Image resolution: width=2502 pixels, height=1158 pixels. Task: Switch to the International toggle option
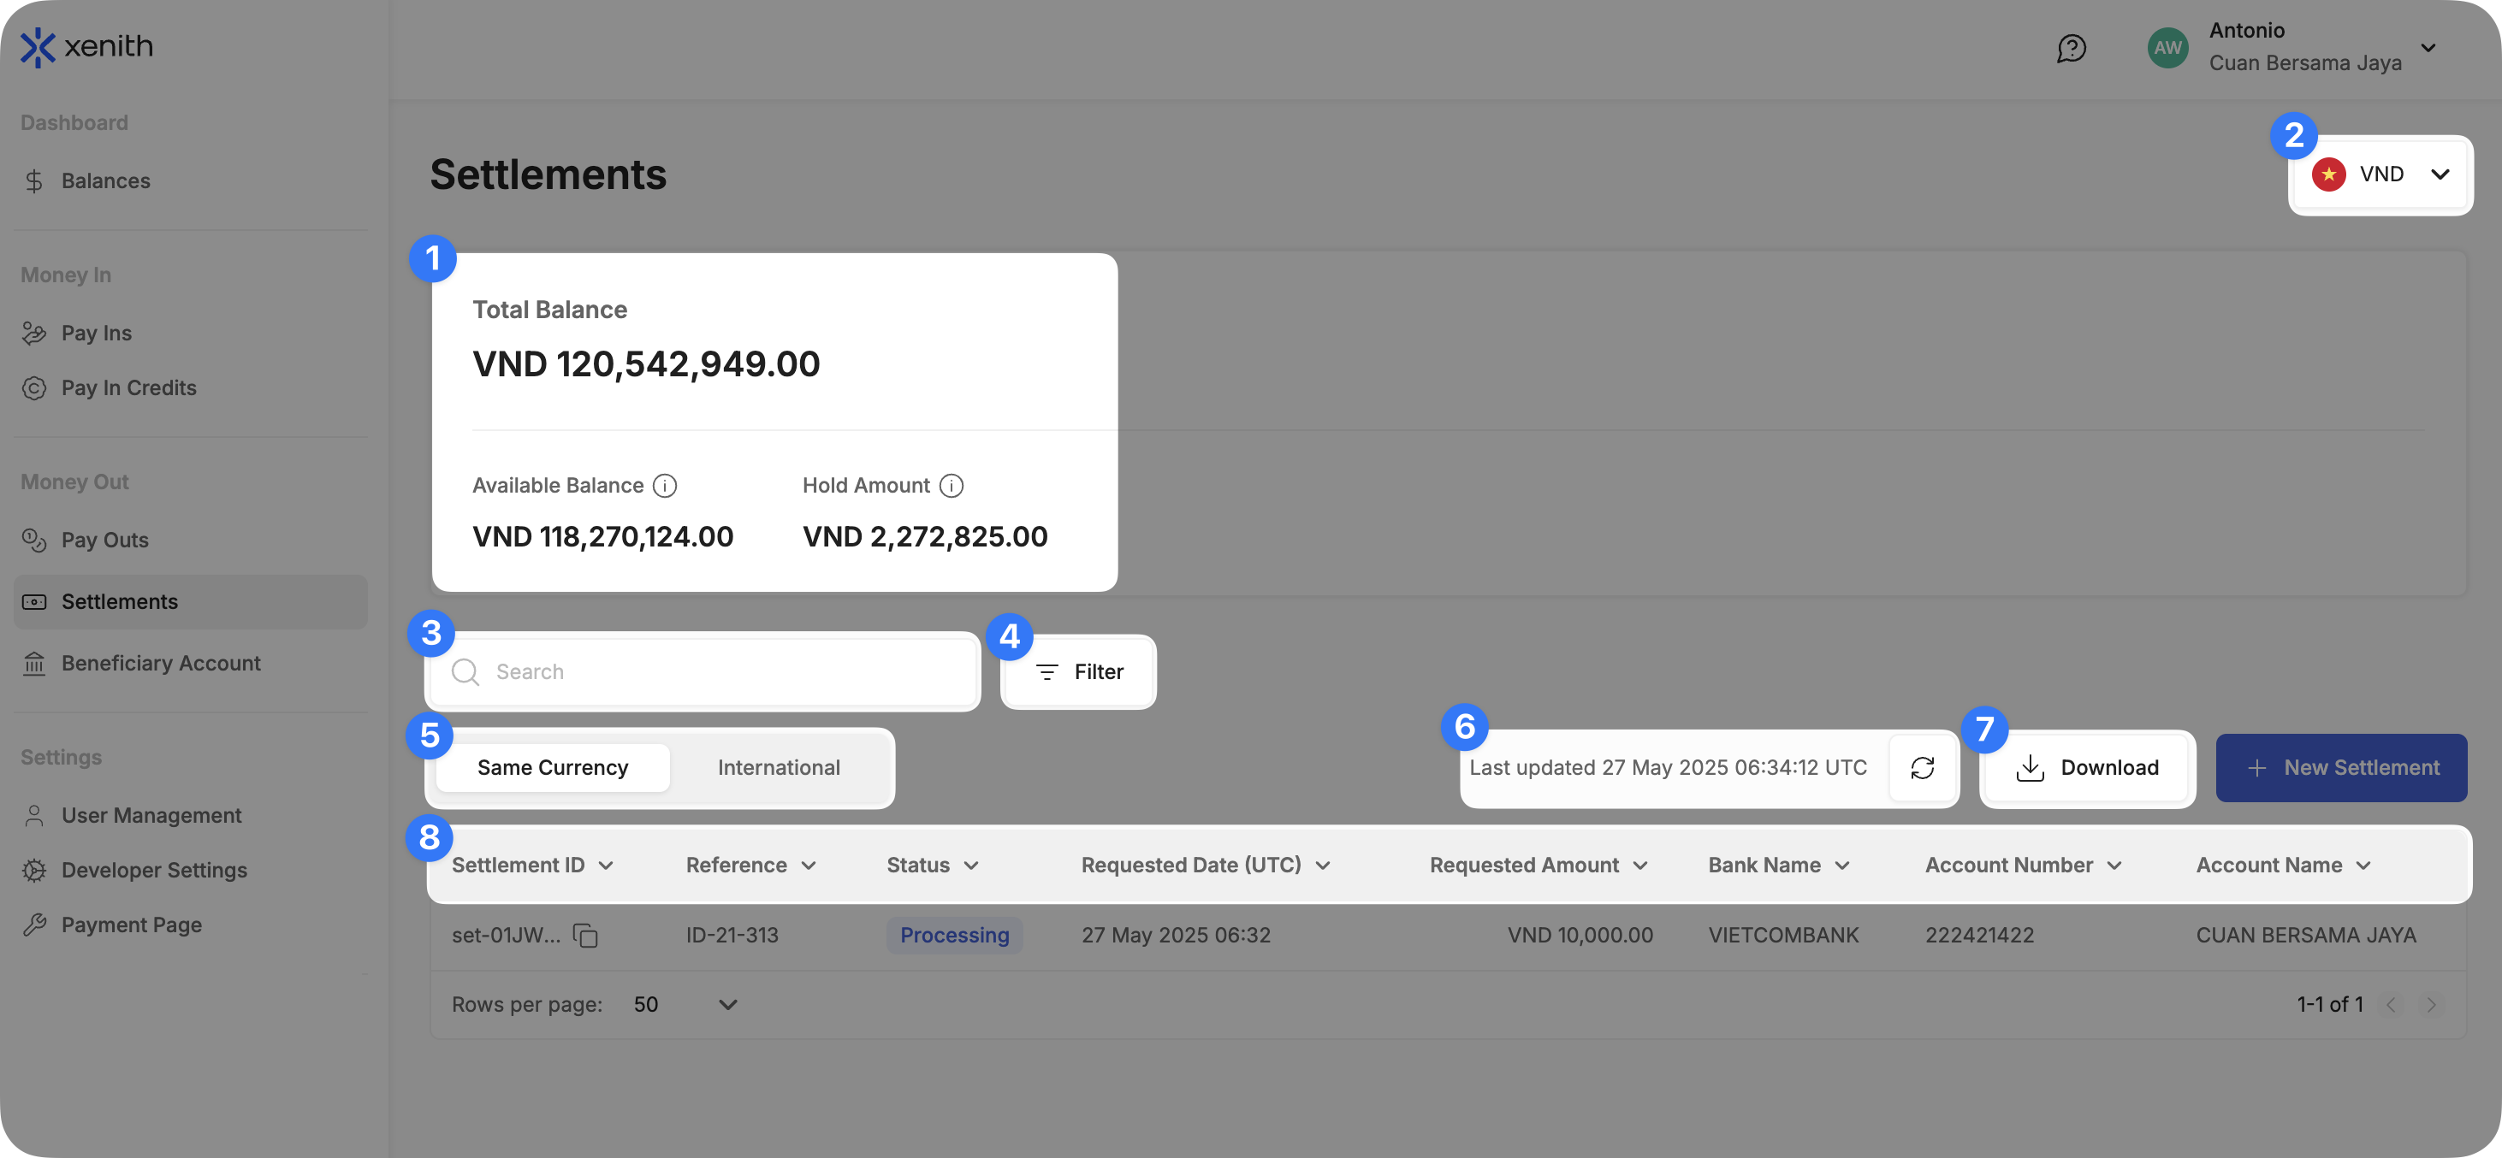pyautogui.click(x=778, y=768)
